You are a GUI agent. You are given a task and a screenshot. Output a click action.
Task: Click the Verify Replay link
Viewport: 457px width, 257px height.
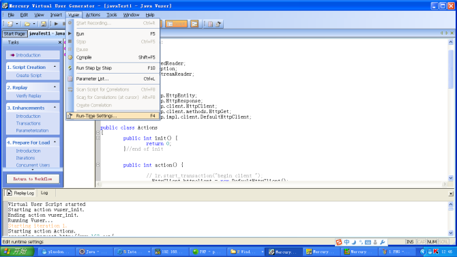(29, 95)
